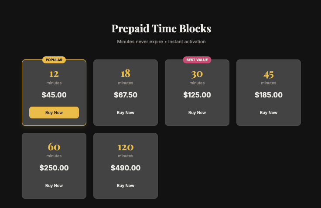Click the Prepaid Time Blocks heading
321x208 pixels.
(161, 28)
